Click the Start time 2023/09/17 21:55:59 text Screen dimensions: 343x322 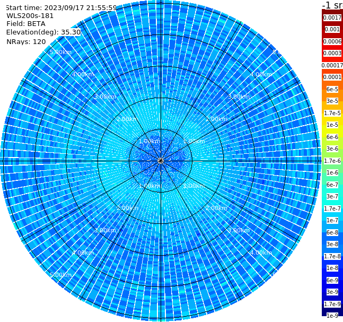(61, 8)
